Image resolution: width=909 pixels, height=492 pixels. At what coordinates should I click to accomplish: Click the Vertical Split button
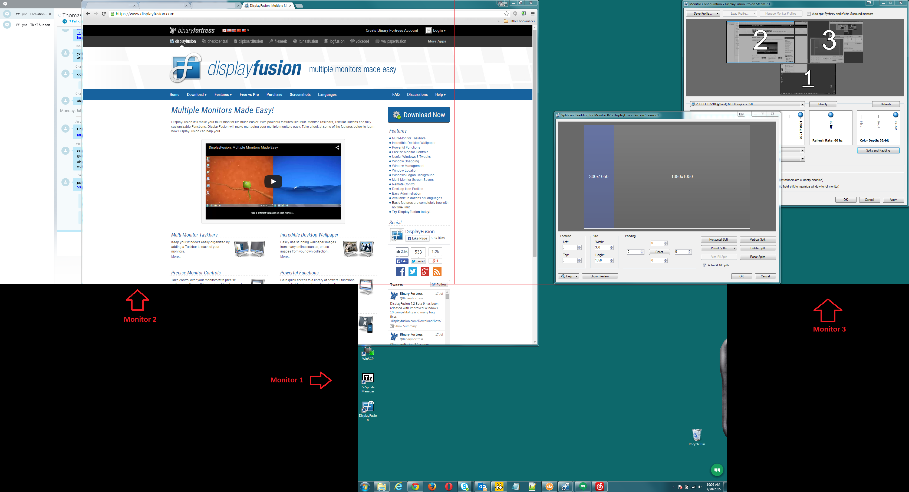click(x=757, y=239)
